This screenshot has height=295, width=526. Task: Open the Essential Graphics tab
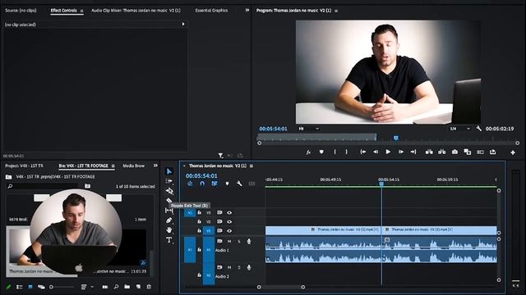point(211,11)
